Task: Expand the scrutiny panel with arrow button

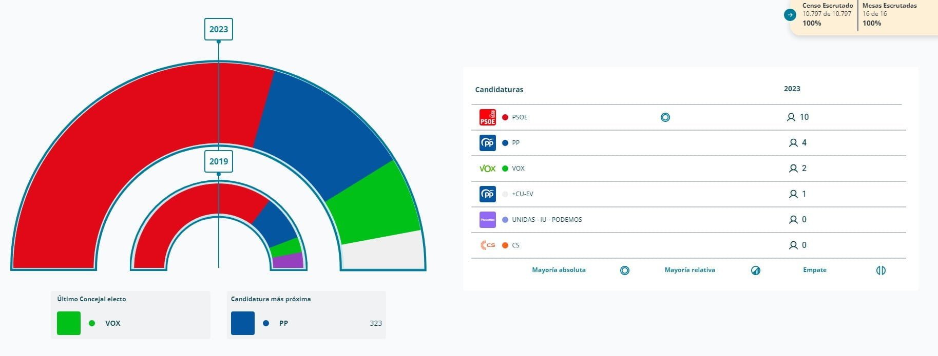Action: [790, 15]
